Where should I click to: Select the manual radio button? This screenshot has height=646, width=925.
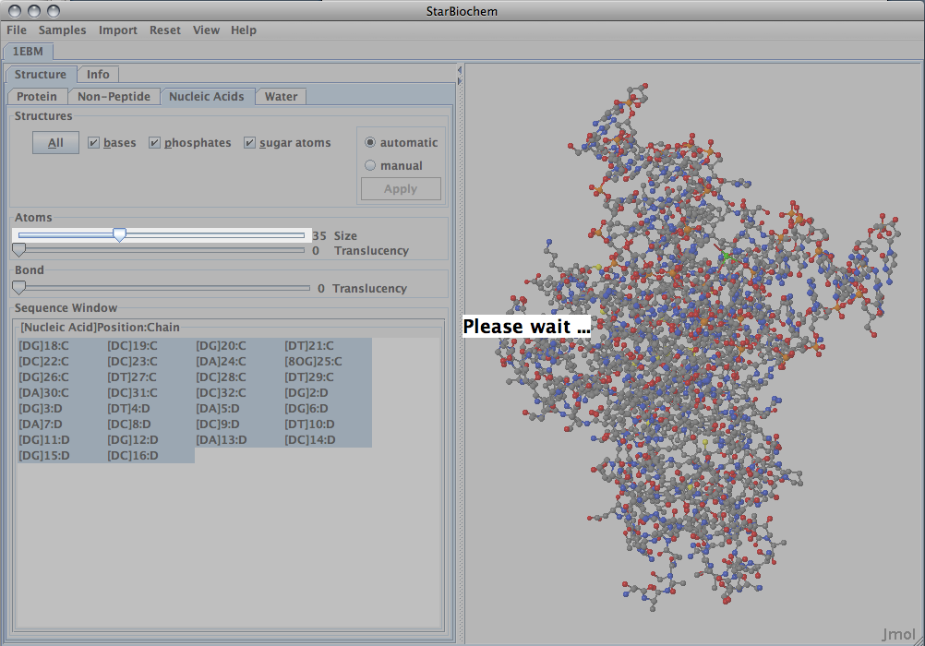(371, 166)
